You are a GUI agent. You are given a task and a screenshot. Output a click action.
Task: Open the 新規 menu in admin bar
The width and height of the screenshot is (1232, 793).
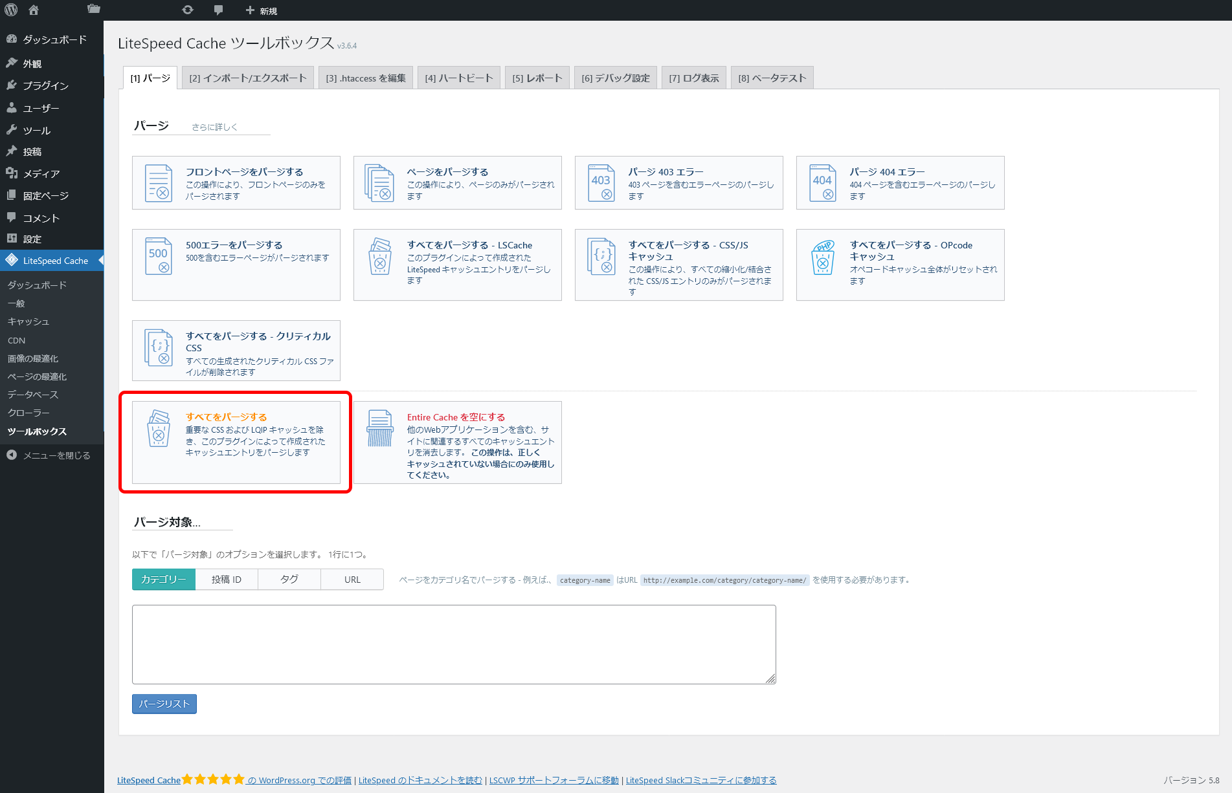pyautogui.click(x=262, y=10)
